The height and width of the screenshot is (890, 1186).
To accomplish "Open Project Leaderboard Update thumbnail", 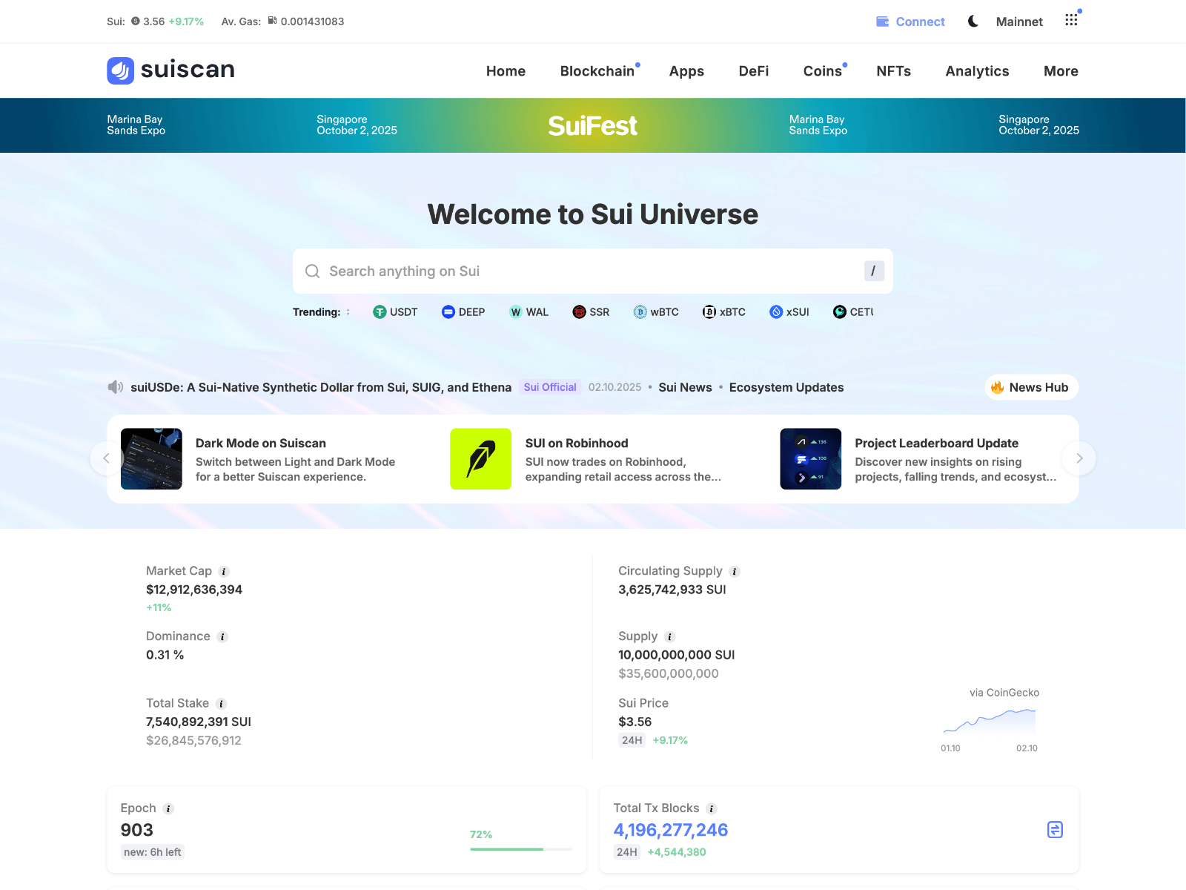I will [x=811, y=459].
